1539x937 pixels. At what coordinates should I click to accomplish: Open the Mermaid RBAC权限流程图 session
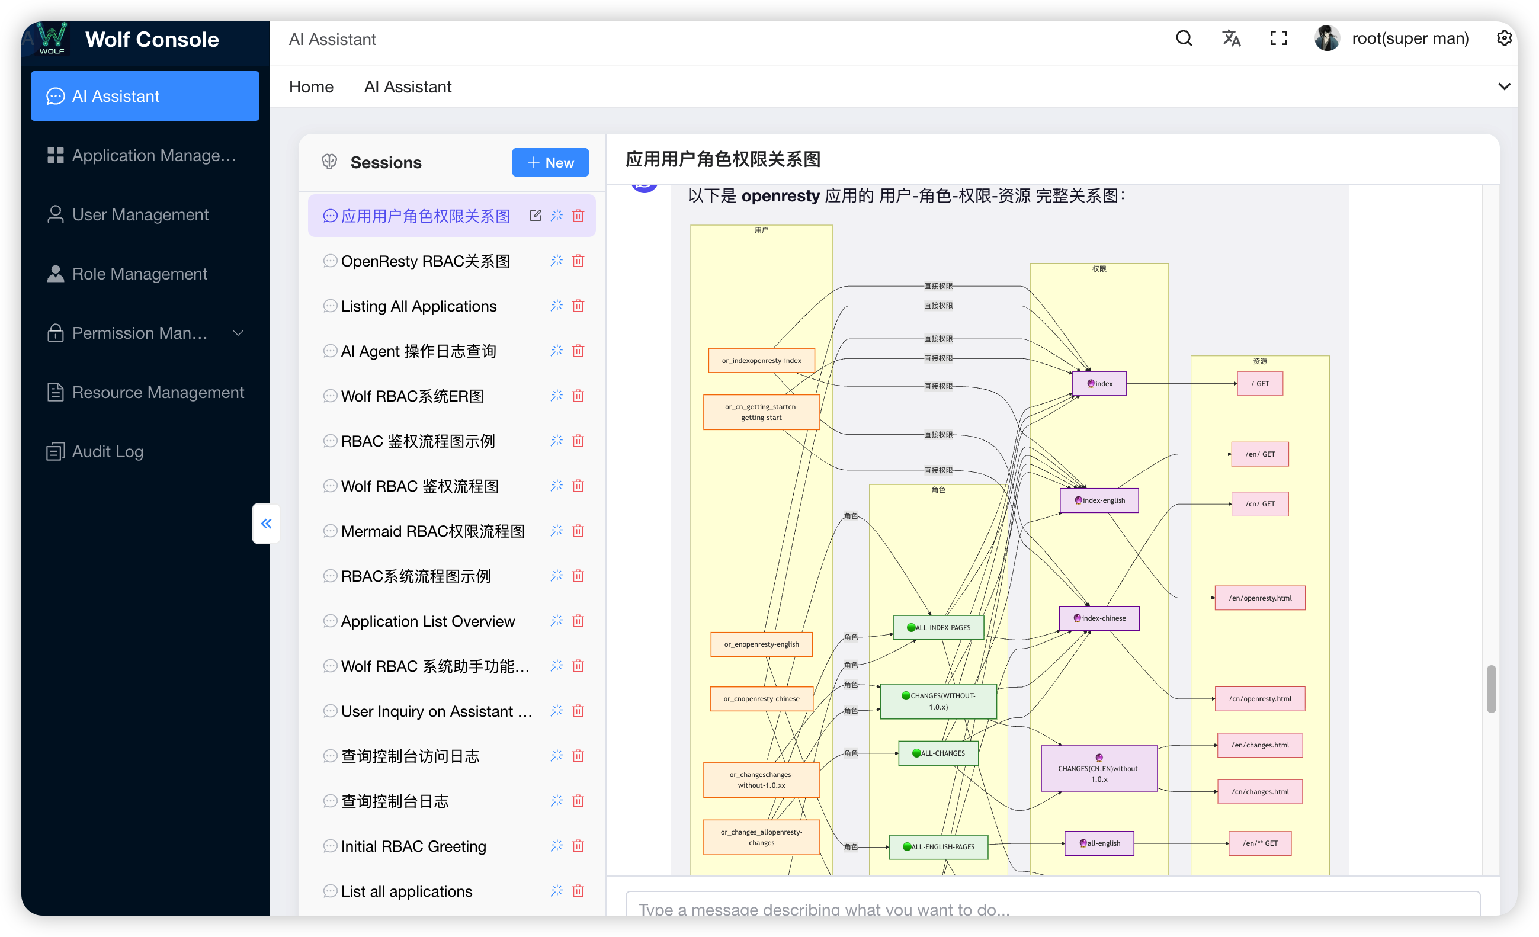point(451,531)
